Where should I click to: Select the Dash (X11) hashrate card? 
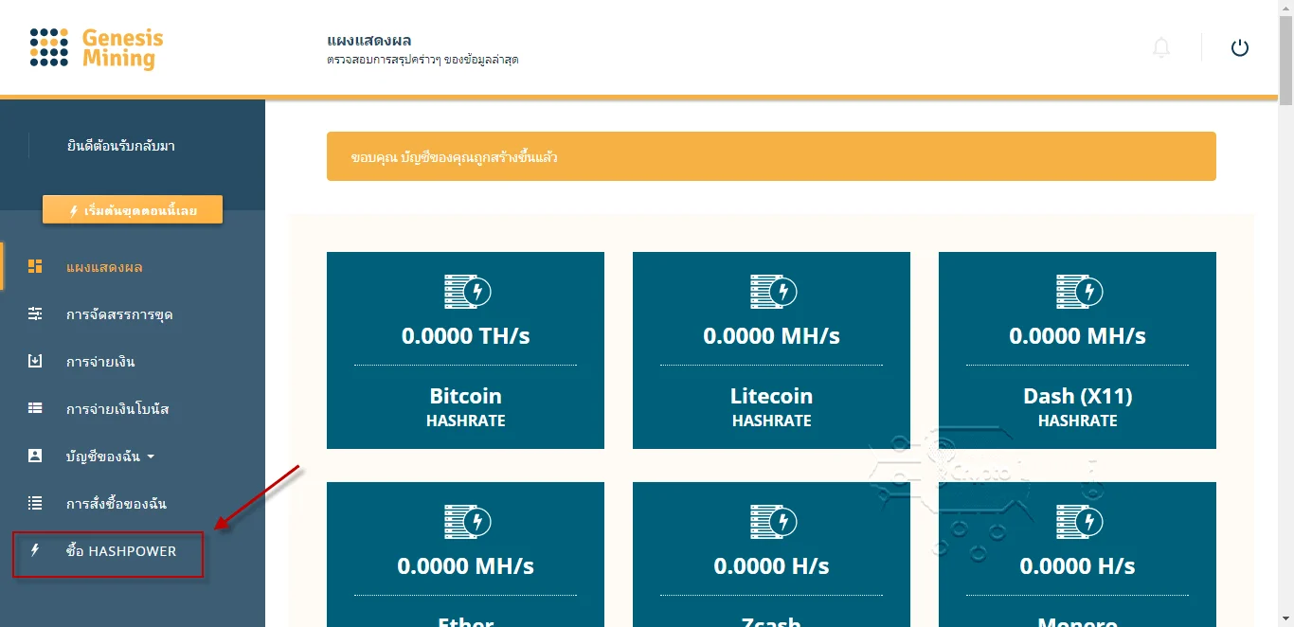coord(1077,350)
